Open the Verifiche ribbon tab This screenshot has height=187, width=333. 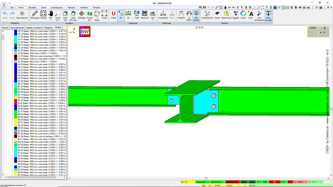click(x=84, y=8)
